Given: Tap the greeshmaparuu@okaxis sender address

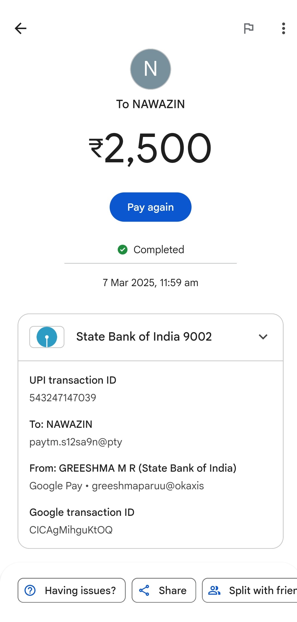Looking at the screenshot, I should pos(148,486).
